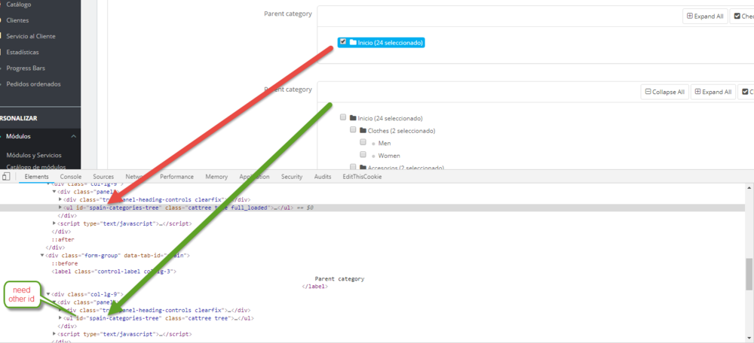Image resolution: width=754 pixels, height=343 pixels.
Task: Check the unselected Inicio checkbox above Clothes
Action: 343,117
